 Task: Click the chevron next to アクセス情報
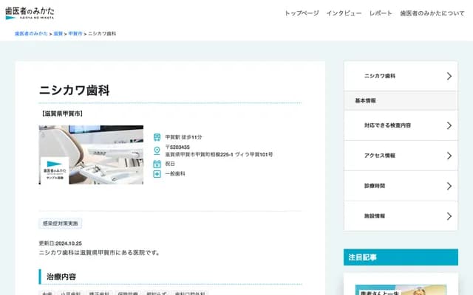coord(449,156)
